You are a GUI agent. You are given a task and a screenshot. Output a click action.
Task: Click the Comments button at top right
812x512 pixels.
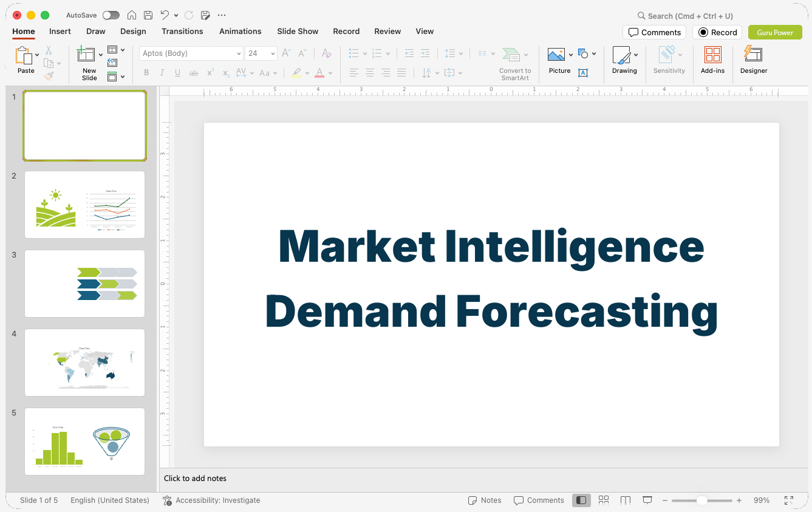pyautogui.click(x=655, y=32)
